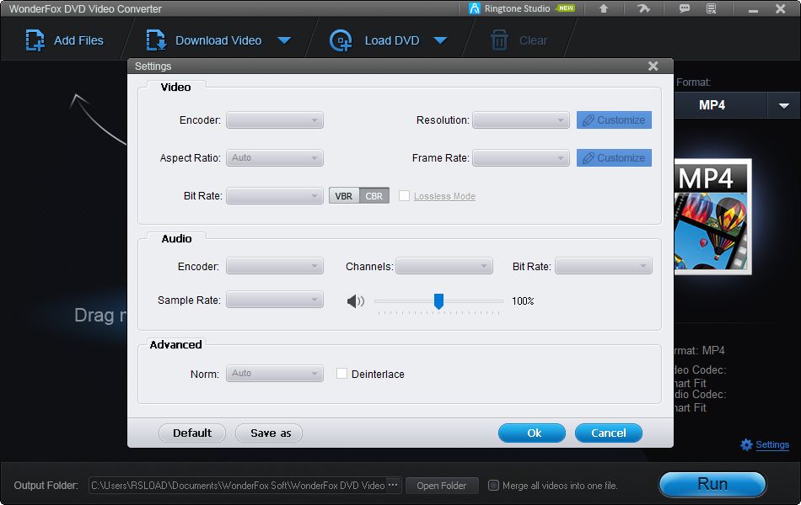Click the Load DVD disc icon
This screenshot has height=505, width=801.
(x=341, y=40)
